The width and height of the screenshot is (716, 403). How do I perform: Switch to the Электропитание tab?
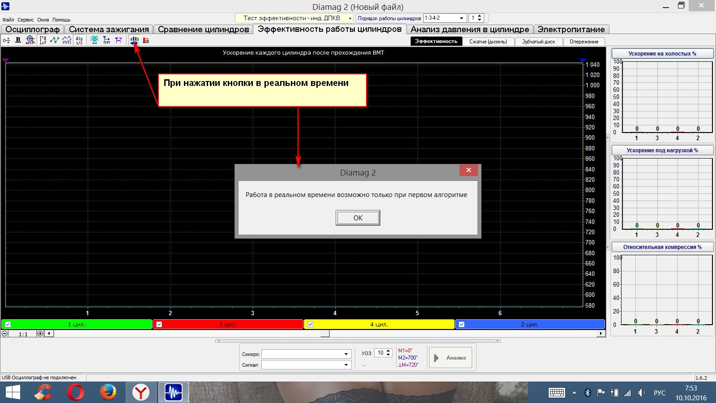571,30
